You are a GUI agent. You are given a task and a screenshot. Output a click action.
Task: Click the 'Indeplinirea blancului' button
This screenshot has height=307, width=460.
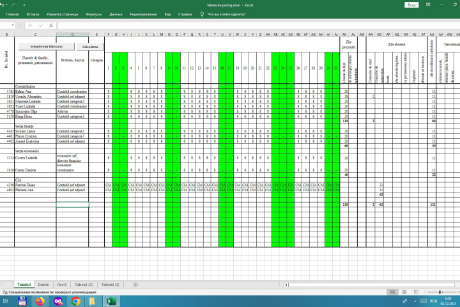(x=47, y=47)
